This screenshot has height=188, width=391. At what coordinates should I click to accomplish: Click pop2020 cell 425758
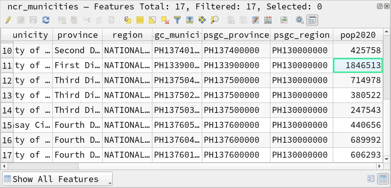click(x=358, y=51)
